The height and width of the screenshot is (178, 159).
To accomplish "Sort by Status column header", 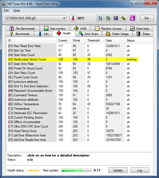I will 132,40.
